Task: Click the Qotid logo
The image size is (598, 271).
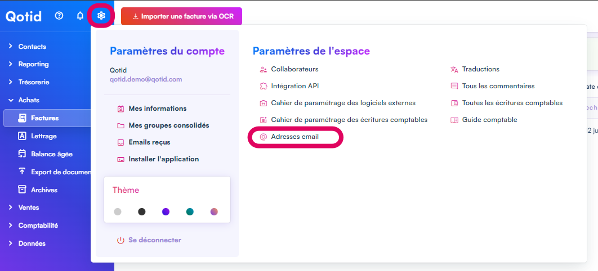Action: pyautogui.click(x=24, y=16)
